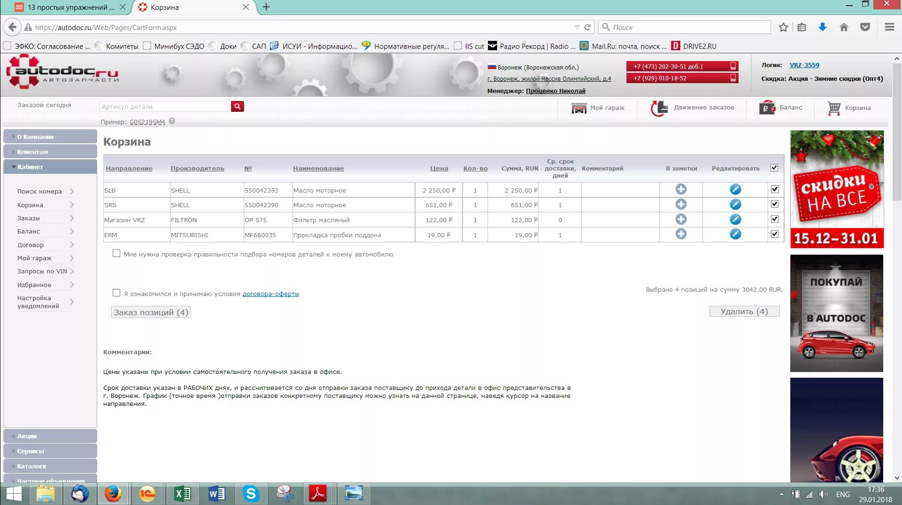Add FILTRON OP 575 row to notes
Image resolution: width=902 pixels, height=505 pixels.
pos(681,219)
